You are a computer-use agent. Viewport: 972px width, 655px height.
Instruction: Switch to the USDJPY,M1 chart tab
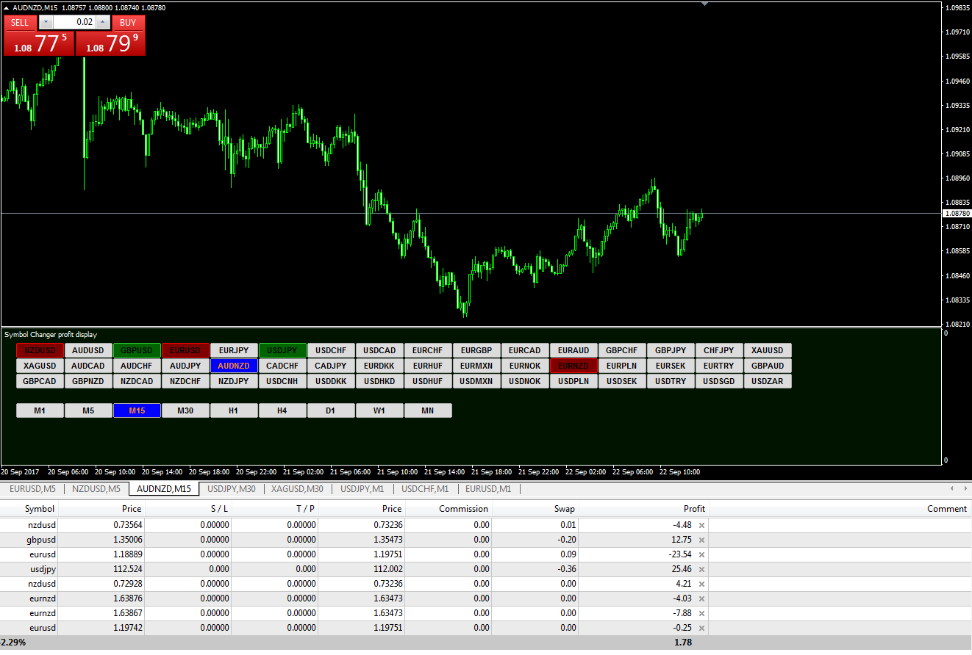tap(362, 488)
